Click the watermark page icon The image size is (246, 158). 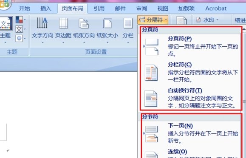pos(198,20)
